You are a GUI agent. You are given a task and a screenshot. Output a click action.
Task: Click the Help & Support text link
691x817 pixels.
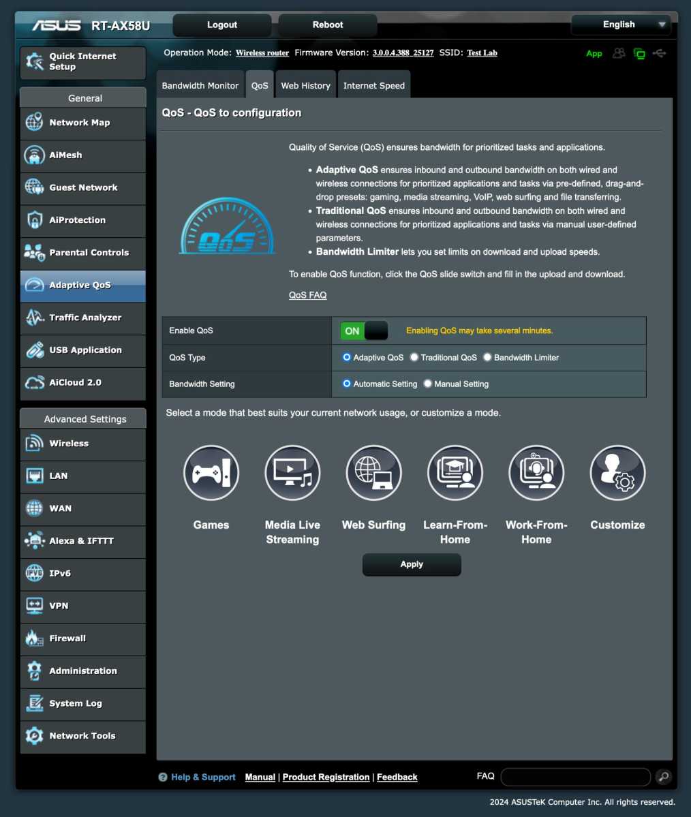[x=203, y=777]
